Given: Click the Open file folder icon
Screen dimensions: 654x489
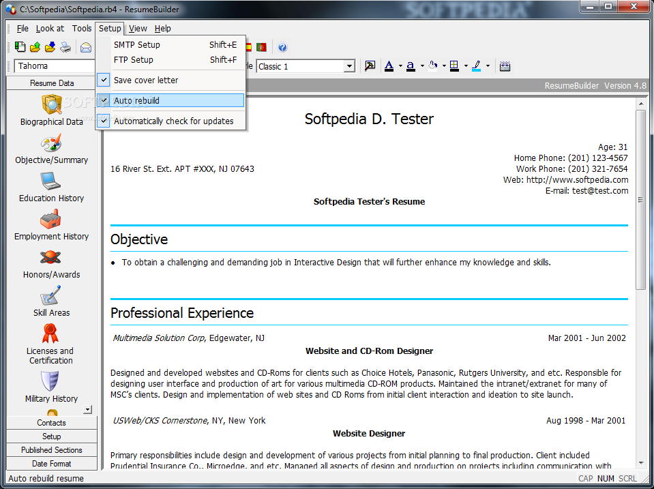Looking at the screenshot, I should pyautogui.click(x=35, y=47).
